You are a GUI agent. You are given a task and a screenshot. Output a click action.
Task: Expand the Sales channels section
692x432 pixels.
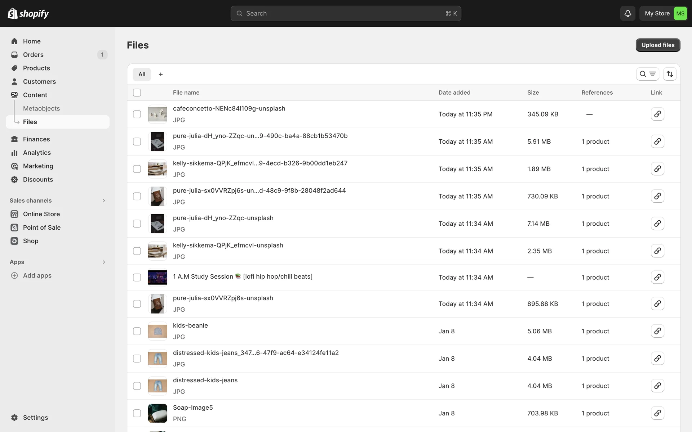104,201
